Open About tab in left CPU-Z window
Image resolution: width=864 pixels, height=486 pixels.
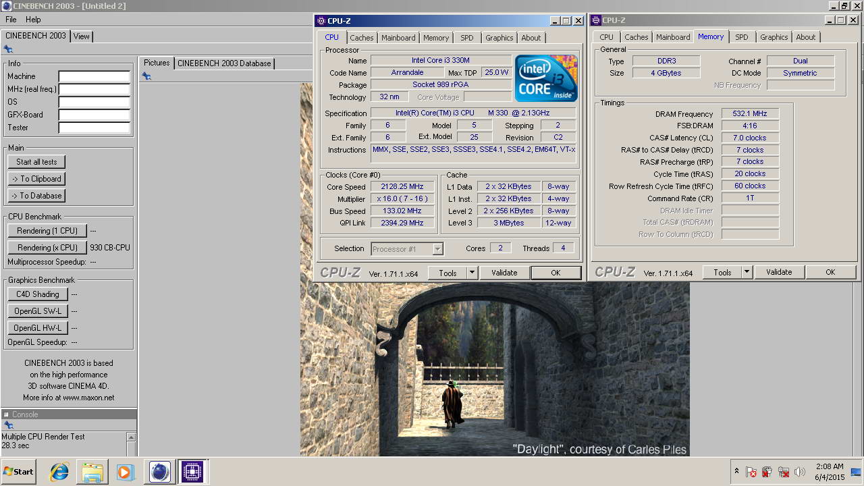click(531, 38)
